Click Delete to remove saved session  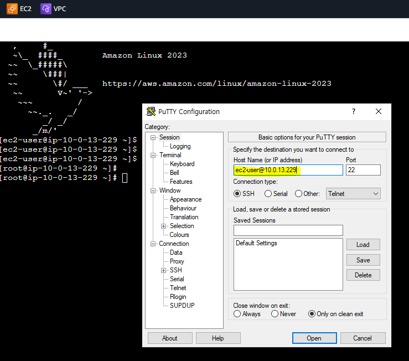click(x=363, y=275)
